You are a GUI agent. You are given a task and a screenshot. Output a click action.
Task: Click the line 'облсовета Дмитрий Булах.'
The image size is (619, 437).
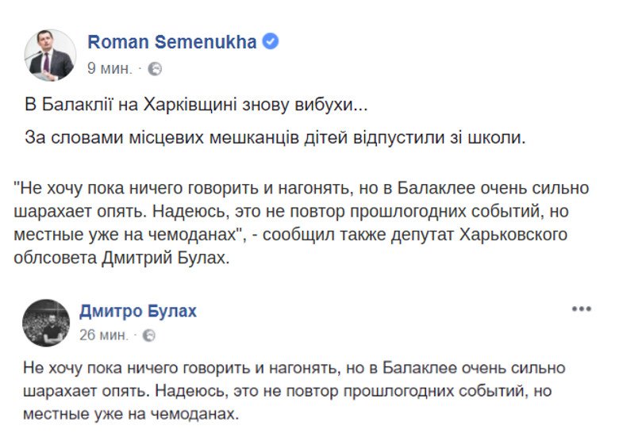[x=121, y=258]
